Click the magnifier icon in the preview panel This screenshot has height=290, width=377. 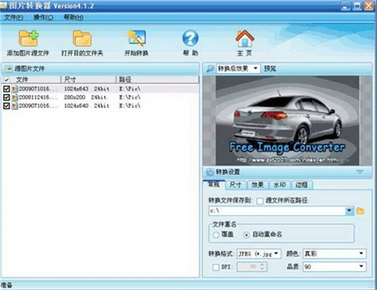pos(210,68)
